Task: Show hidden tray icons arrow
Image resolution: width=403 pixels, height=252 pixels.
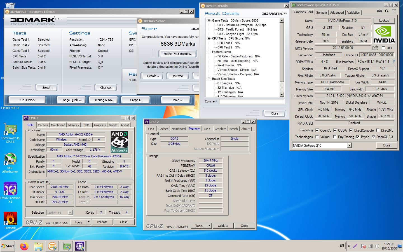Action: click(x=349, y=246)
